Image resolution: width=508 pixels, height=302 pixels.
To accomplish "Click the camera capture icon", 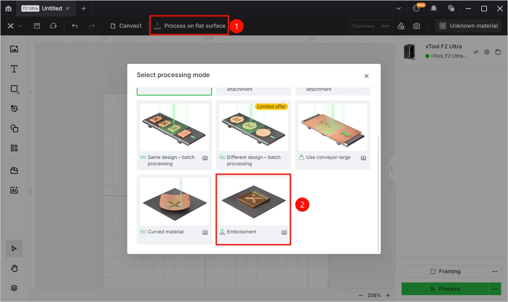I will pos(417,26).
